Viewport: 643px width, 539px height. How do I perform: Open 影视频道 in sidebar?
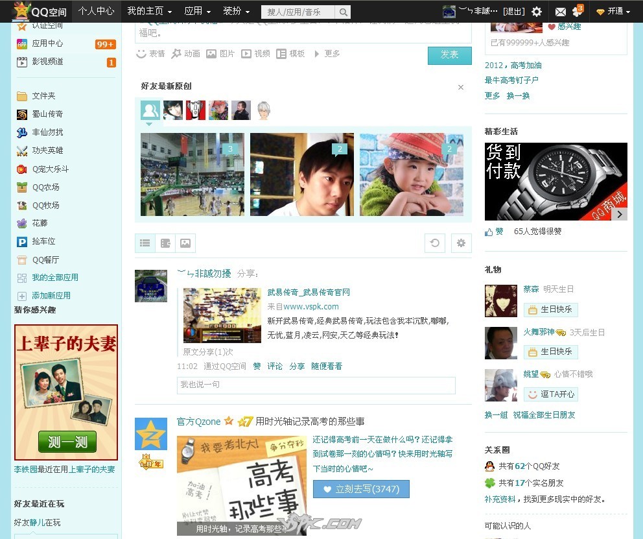click(x=40, y=62)
